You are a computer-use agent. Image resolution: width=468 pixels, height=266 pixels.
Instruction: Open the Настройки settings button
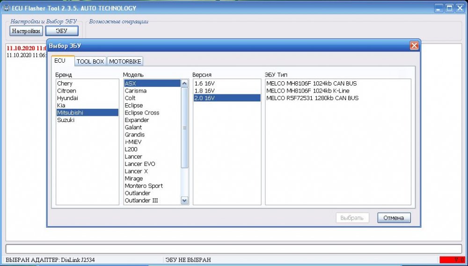(x=26, y=31)
